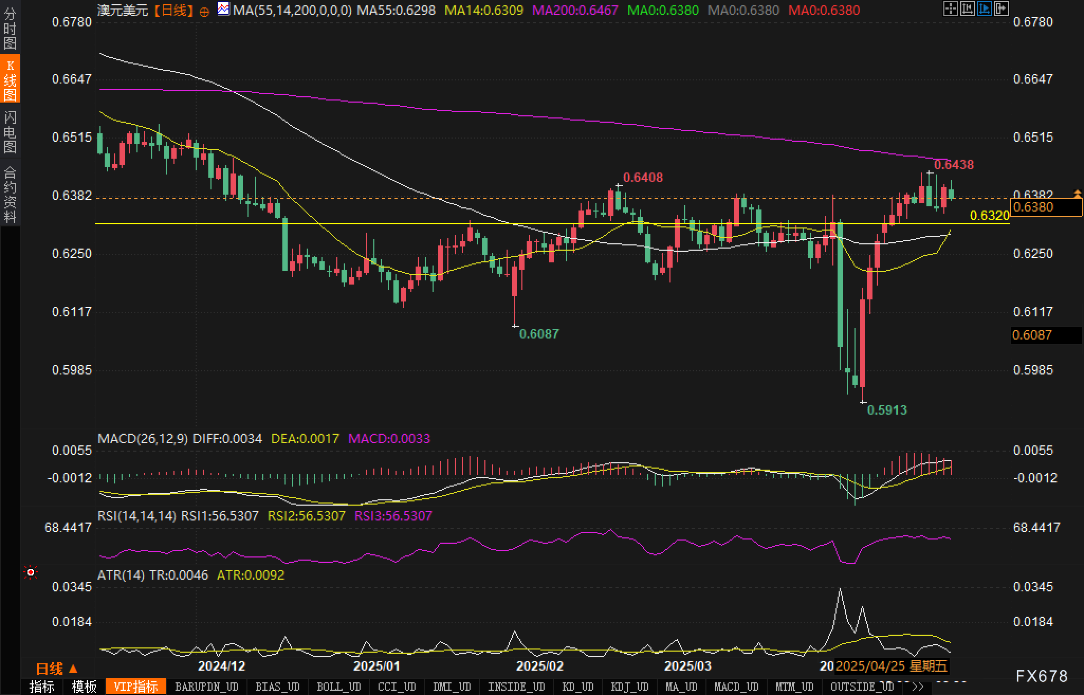This screenshot has width=1084, height=695.
Task: Click the blue highlighted chart axis icon
Action: tap(984, 9)
